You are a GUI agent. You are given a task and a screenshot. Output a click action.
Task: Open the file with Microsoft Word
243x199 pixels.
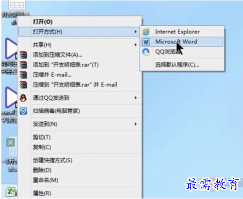(182, 42)
